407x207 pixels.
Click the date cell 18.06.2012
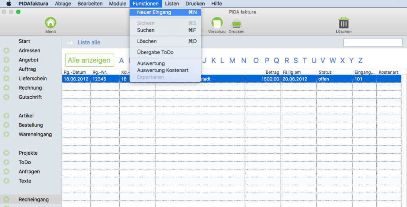76,79
